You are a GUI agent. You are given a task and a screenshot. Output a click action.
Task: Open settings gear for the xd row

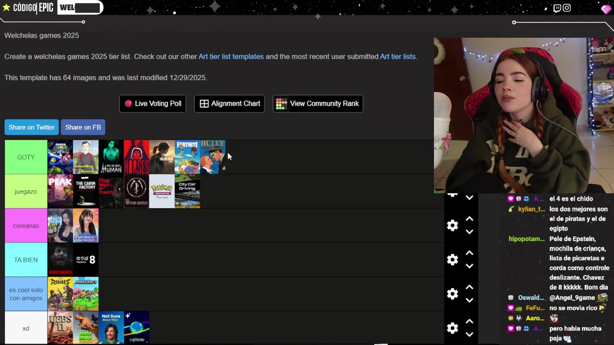(x=452, y=328)
